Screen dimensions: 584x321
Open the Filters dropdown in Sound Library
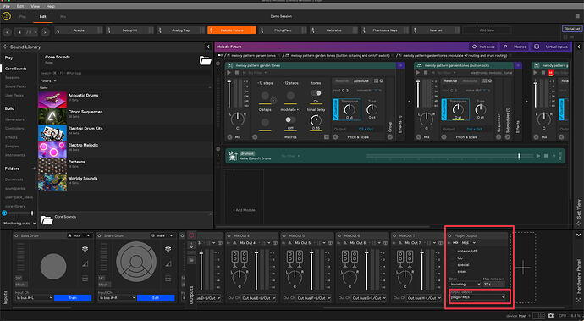[48, 81]
